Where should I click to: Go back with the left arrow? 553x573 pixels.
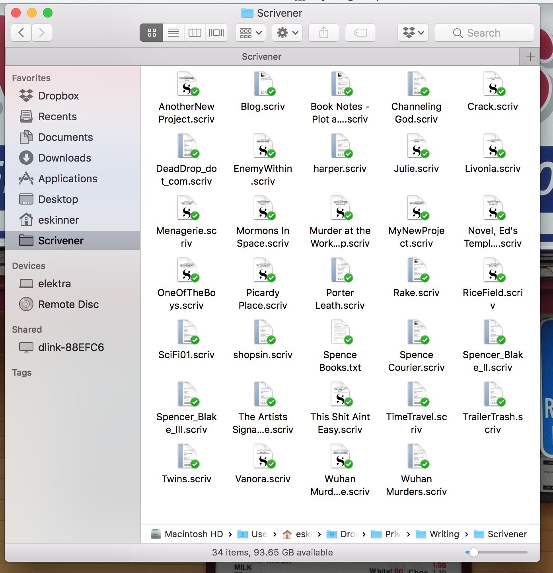coord(21,33)
